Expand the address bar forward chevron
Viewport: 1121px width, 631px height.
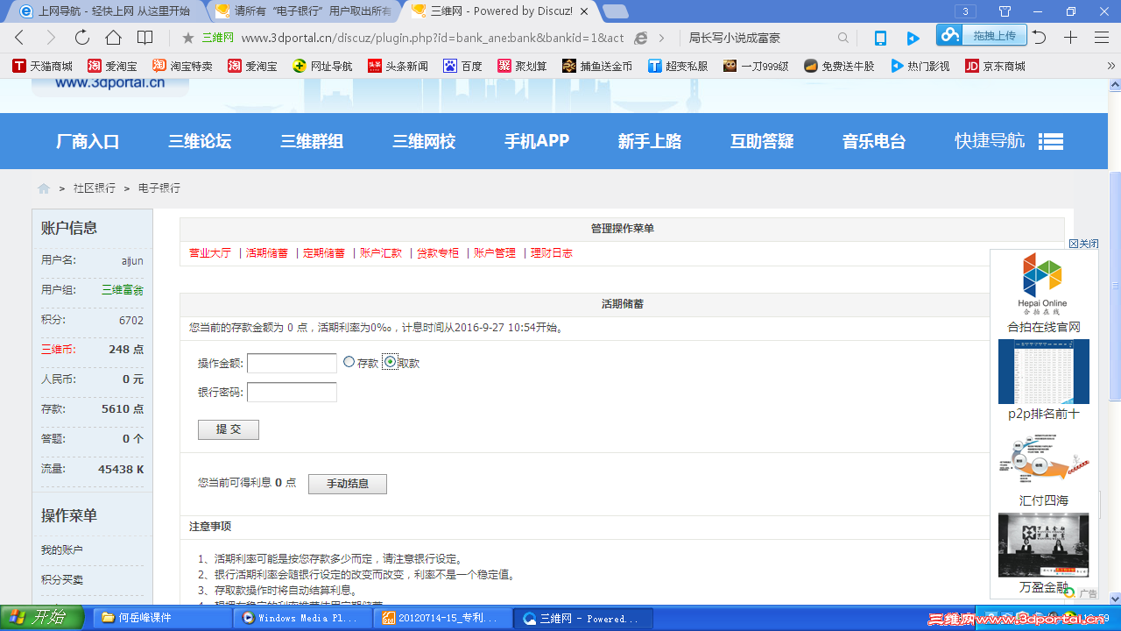click(x=661, y=38)
